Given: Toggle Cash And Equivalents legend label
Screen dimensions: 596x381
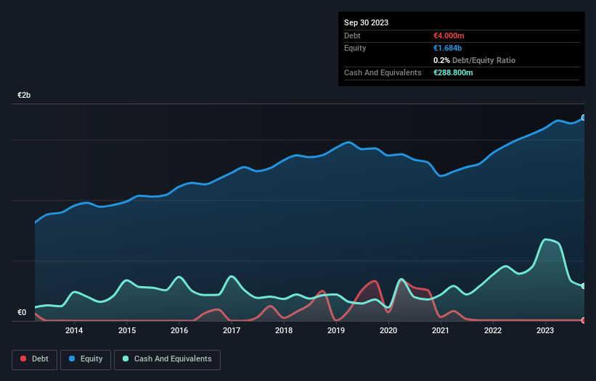Looking at the screenshot, I should point(173,359).
